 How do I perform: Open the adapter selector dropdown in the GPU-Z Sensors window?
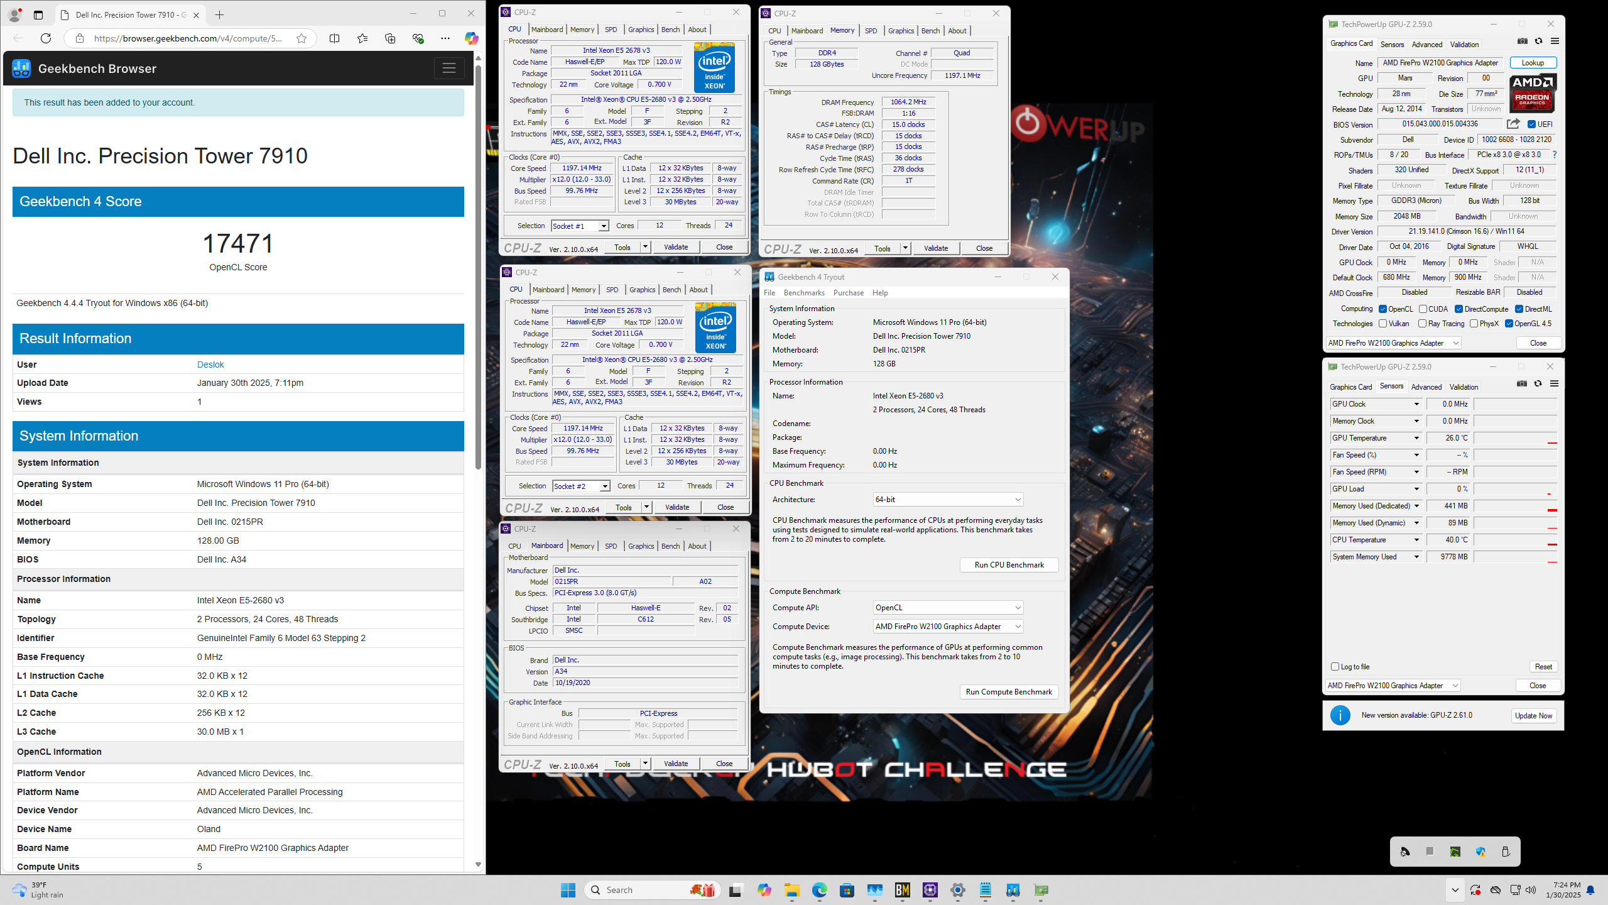(x=1393, y=686)
